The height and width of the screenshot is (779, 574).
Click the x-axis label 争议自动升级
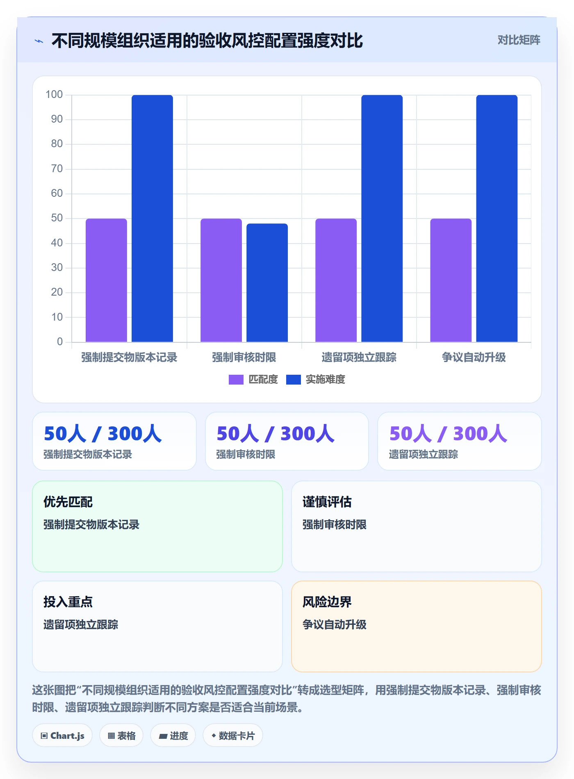(x=474, y=358)
